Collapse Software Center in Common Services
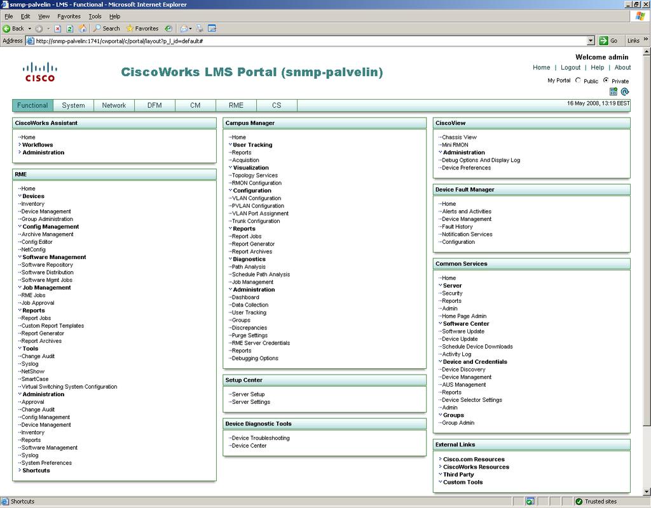The image size is (651, 508). pyautogui.click(x=440, y=323)
